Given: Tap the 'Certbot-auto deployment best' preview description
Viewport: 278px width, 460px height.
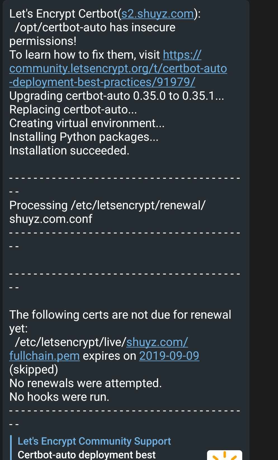Looking at the screenshot, I should pyautogui.click(x=87, y=454).
